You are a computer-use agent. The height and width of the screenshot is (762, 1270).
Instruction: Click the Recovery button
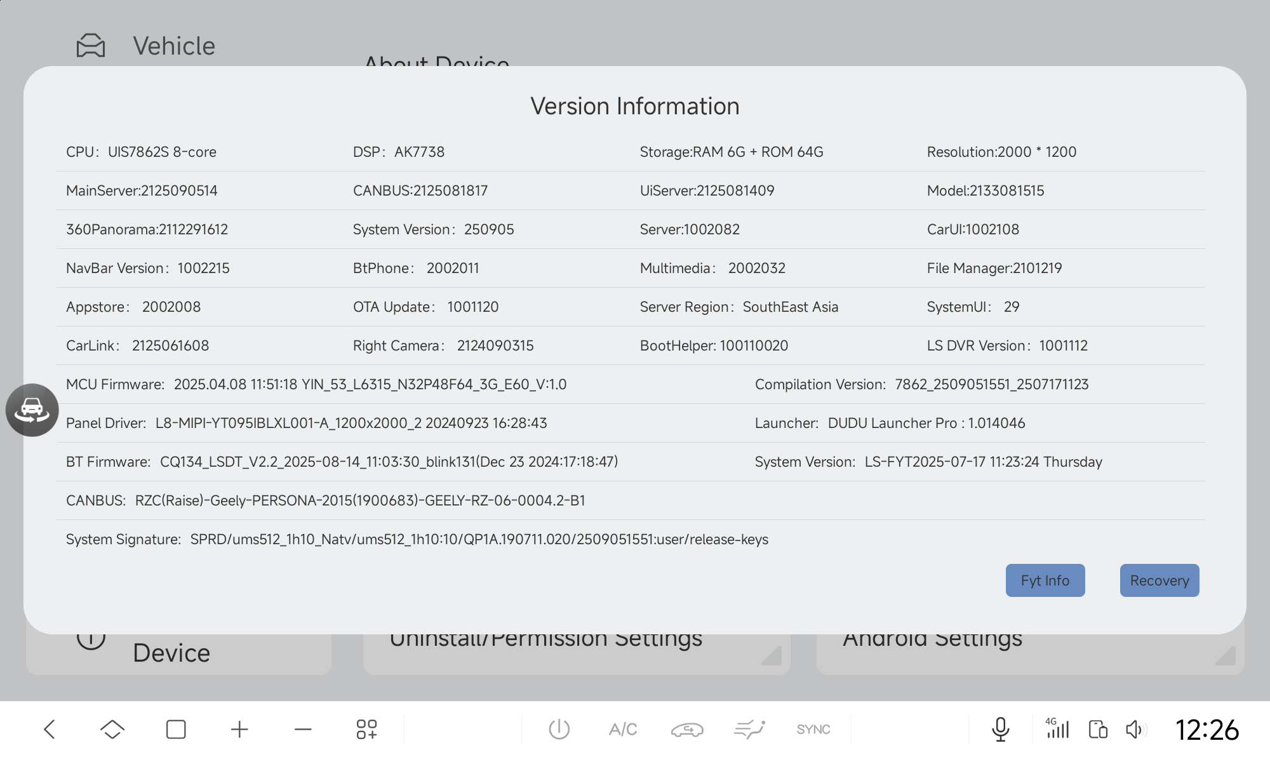[1160, 580]
